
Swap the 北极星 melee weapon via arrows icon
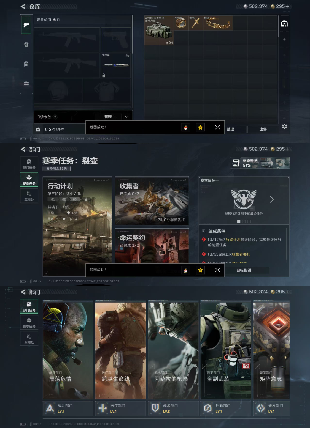(127, 56)
